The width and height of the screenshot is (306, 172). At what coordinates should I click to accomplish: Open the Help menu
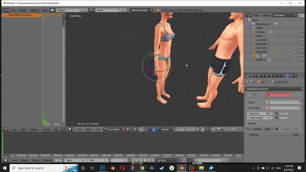[44, 10]
